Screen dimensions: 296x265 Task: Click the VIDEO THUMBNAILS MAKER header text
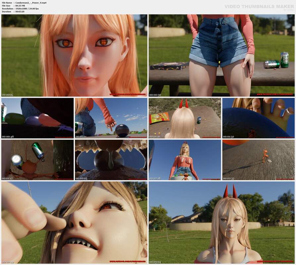259,6
